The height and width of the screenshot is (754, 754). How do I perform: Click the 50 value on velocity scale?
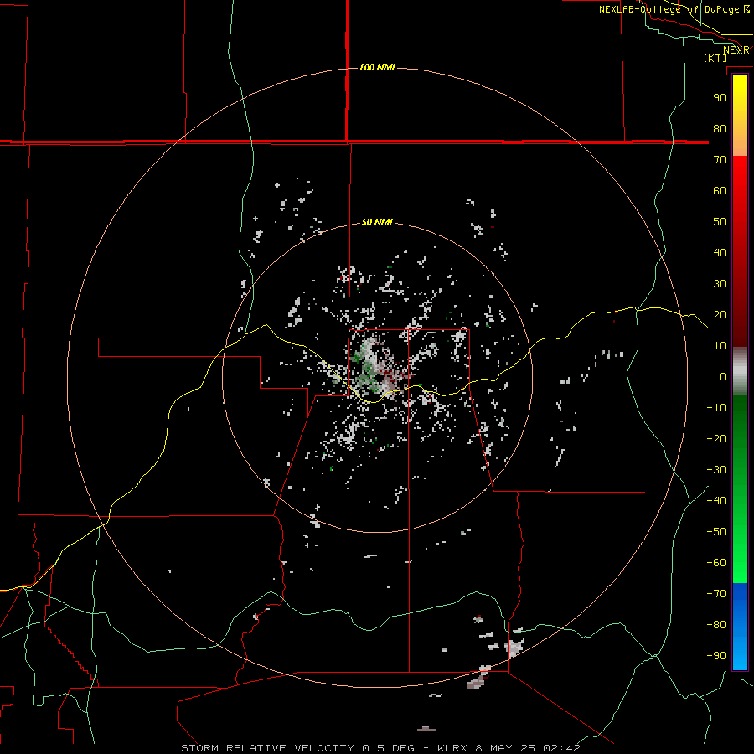pyautogui.click(x=720, y=222)
